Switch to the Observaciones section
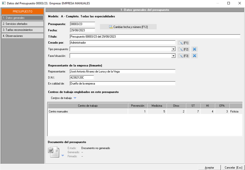245x170 pixels. click(22, 36)
